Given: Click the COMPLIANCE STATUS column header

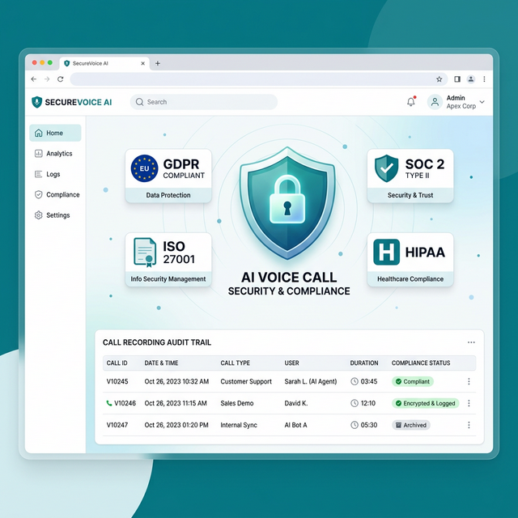Looking at the screenshot, I should [x=421, y=363].
